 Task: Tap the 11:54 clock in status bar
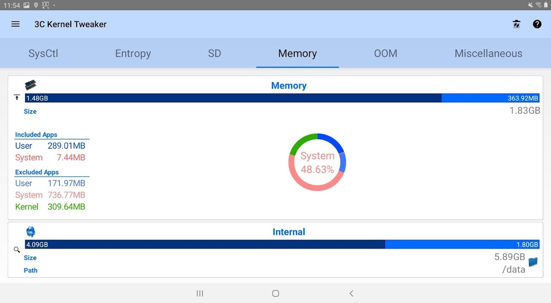[11, 5]
